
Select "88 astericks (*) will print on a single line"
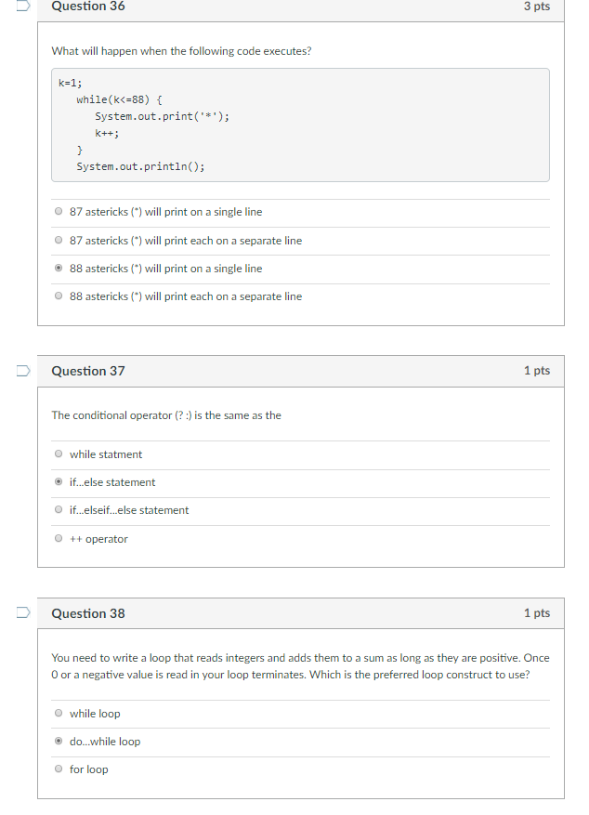(x=58, y=269)
